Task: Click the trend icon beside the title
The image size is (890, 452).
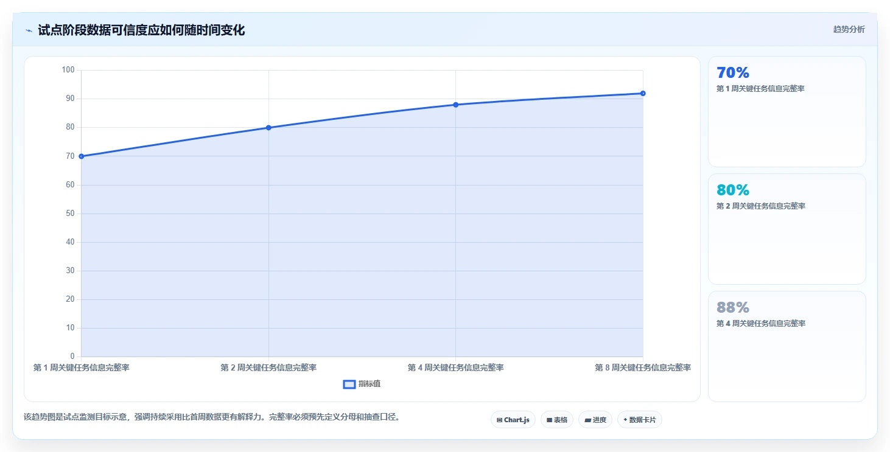Action: click(x=29, y=30)
